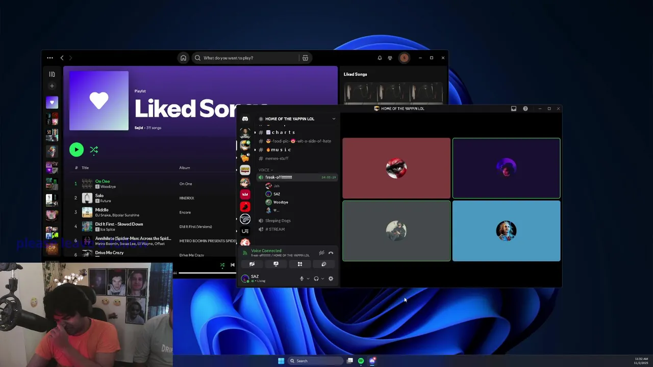Open Voice Connected details link
Viewport: 653px width, 367px height.
(x=266, y=251)
